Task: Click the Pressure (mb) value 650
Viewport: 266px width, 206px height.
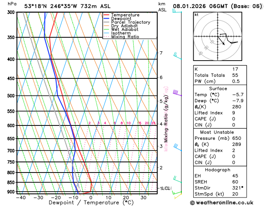Action: pyautogui.click(x=237, y=138)
